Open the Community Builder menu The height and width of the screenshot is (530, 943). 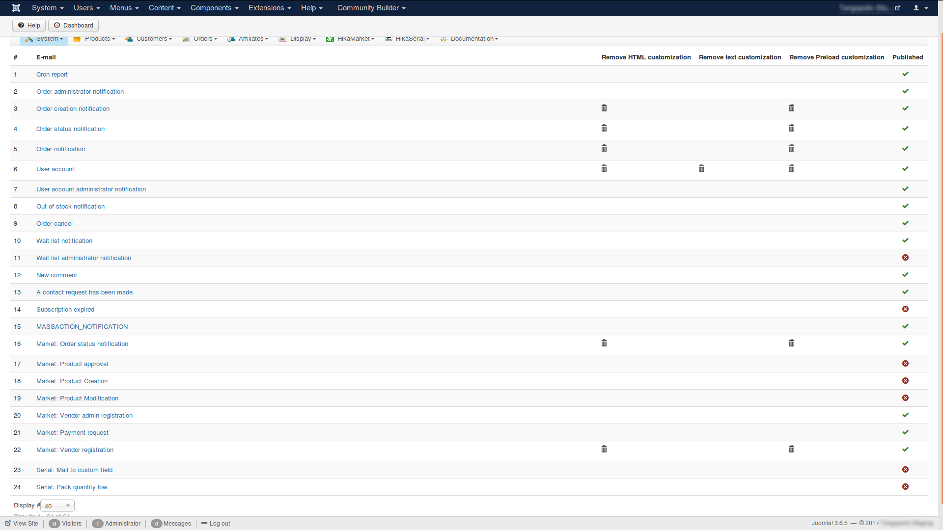point(371,8)
